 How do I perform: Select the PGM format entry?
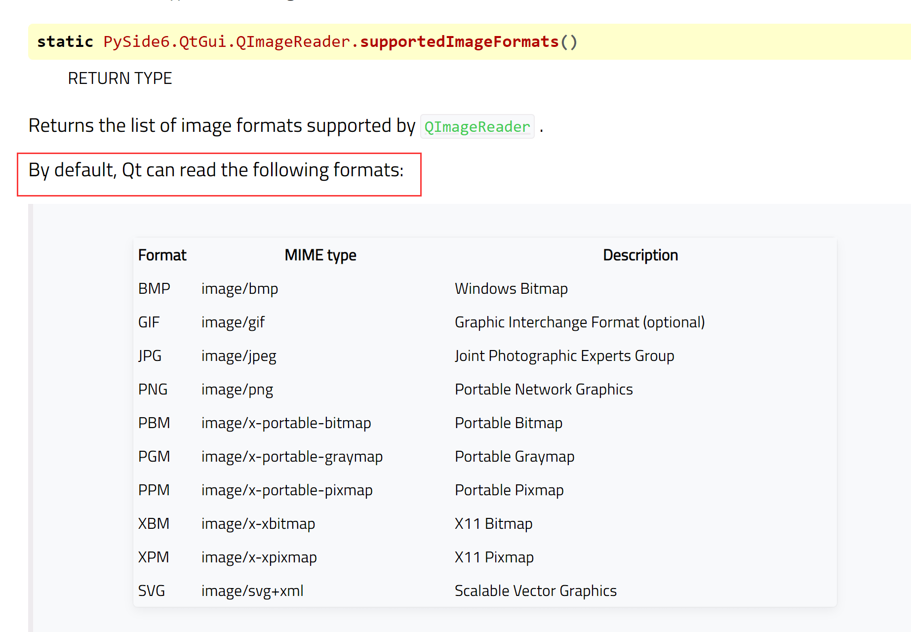click(154, 456)
